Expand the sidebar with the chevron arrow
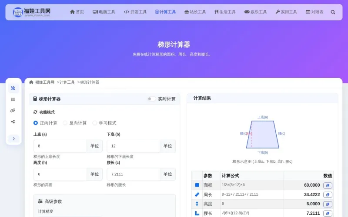The height and width of the screenshot is (217, 348). (x=14, y=138)
